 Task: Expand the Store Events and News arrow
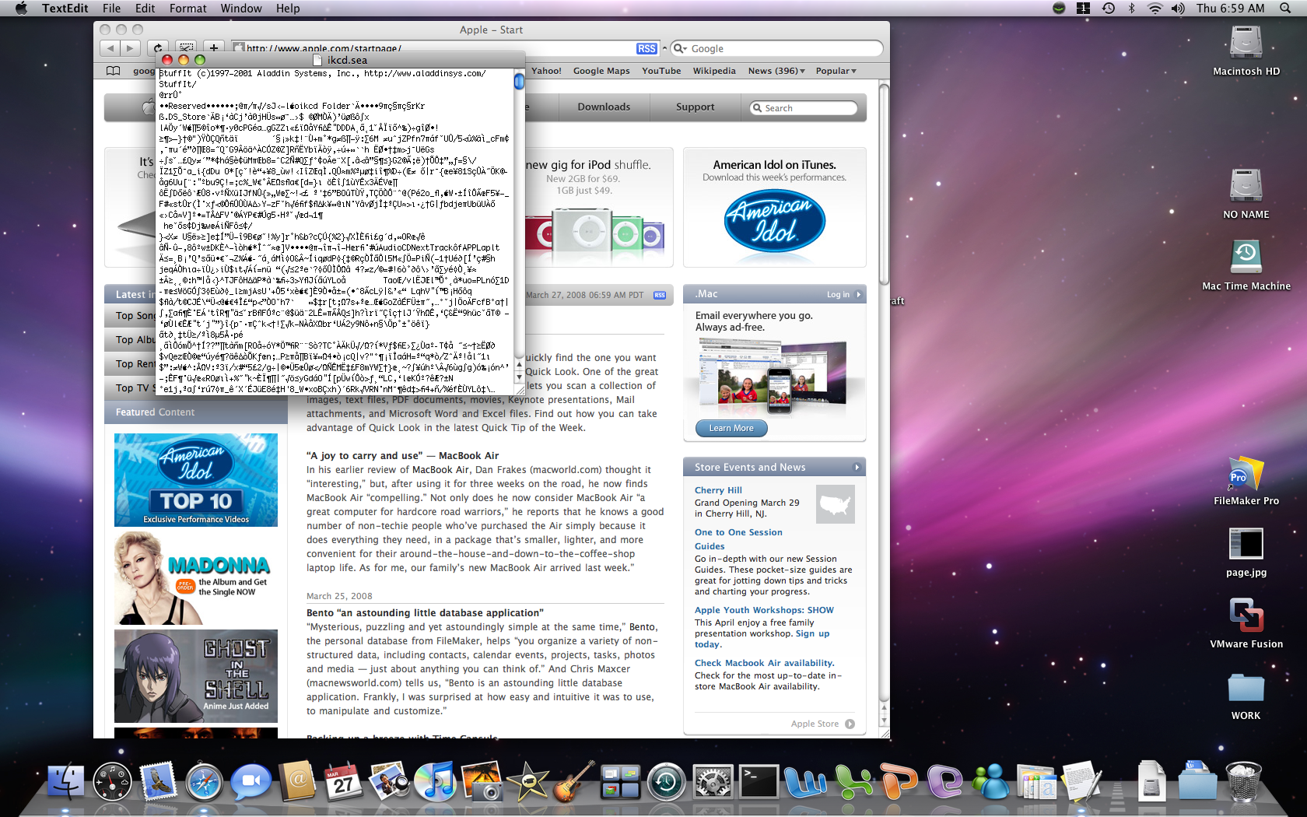pyautogui.click(x=857, y=468)
